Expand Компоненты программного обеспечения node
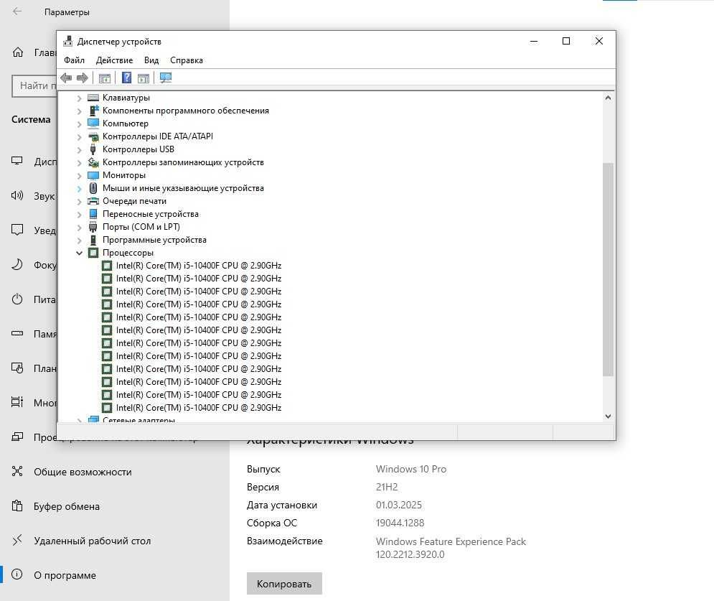The height and width of the screenshot is (601, 714). pyautogui.click(x=79, y=111)
